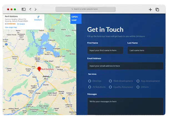The image size is (169, 118).
Task: Click the OPEN MAP button
Action: coord(76,19)
